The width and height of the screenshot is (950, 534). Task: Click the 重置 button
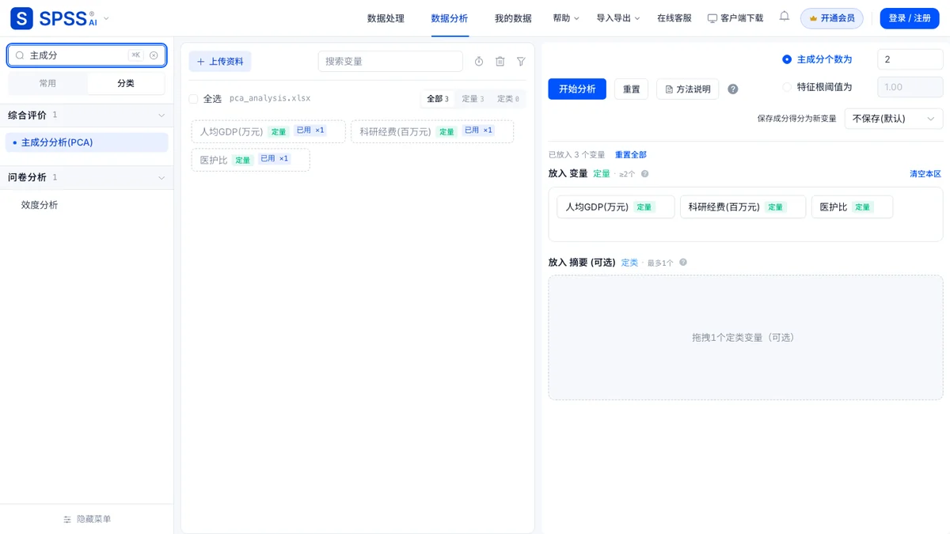click(632, 89)
